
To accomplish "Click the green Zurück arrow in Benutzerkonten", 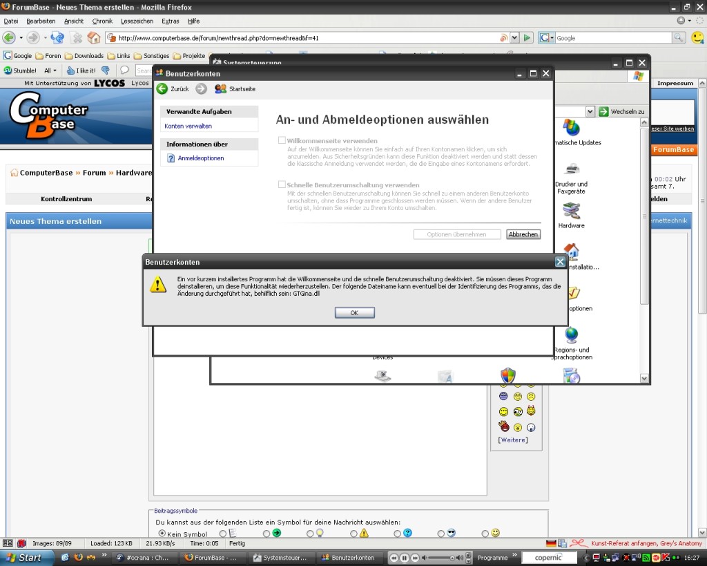I will click(x=162, y=89).
